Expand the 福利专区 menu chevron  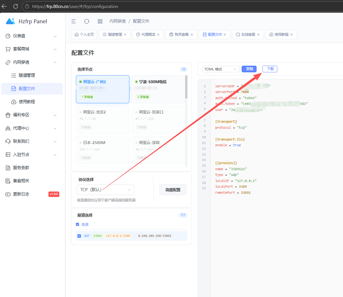click(x=55, y=115)
